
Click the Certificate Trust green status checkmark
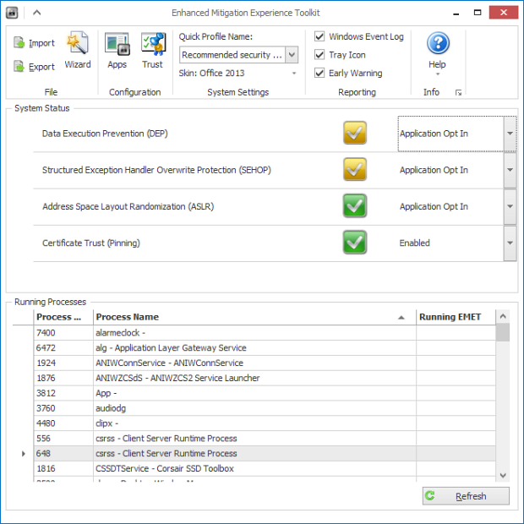coord(355,243)
